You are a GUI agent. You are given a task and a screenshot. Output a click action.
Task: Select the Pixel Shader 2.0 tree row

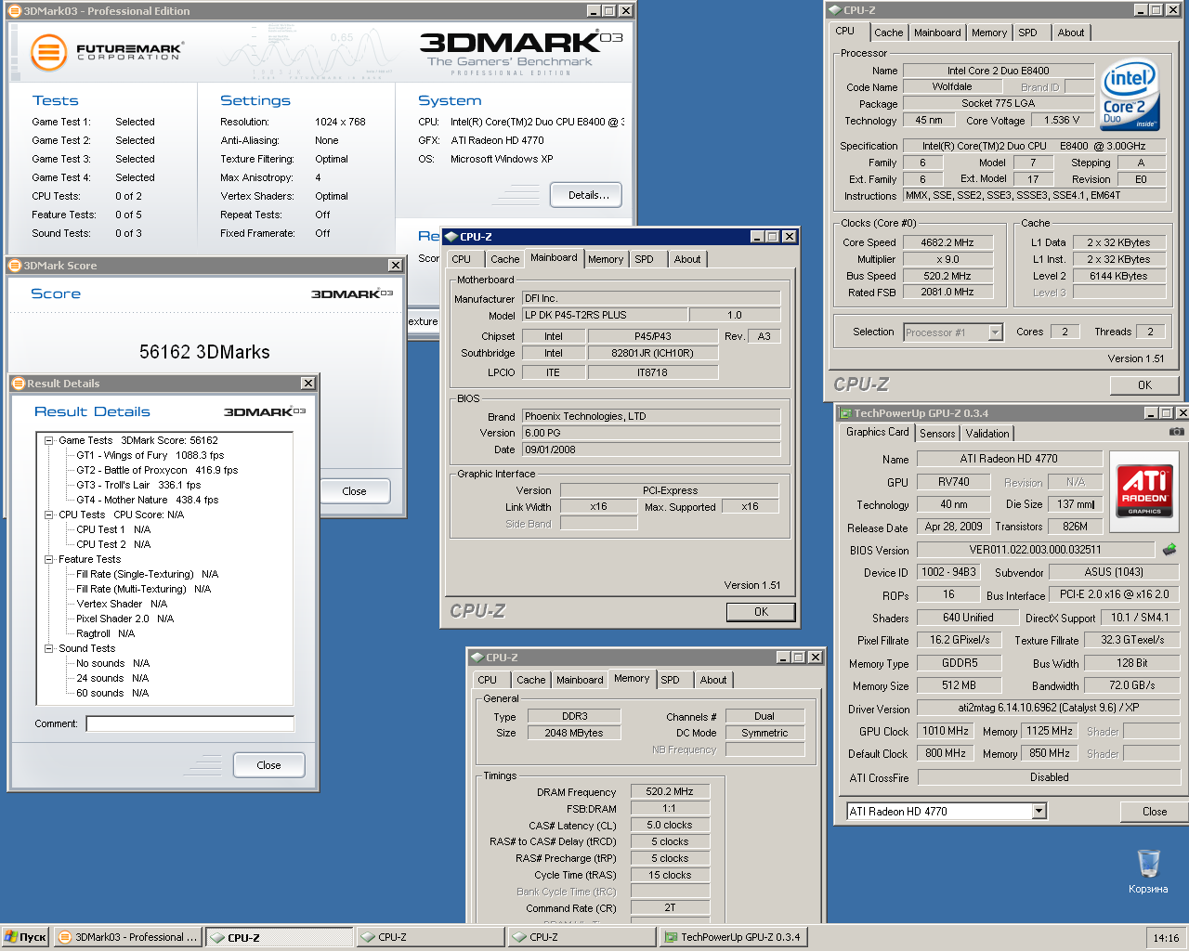(124, 619)
